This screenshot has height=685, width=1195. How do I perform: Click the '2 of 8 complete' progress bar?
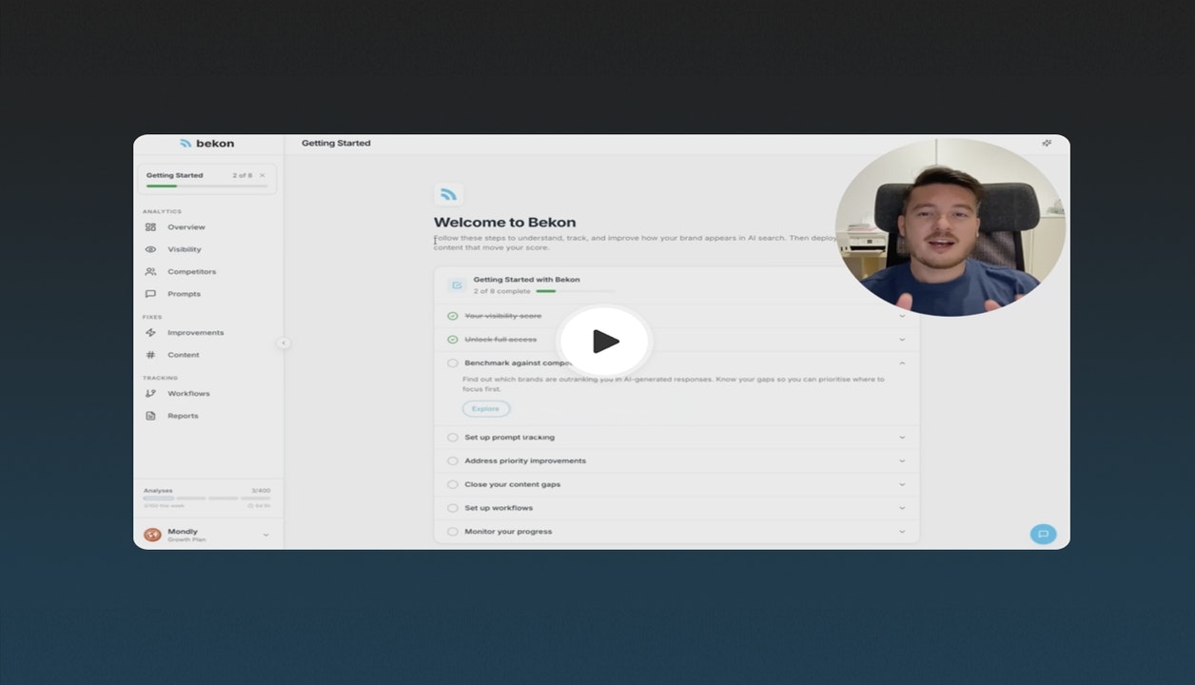tap(575, 291)
